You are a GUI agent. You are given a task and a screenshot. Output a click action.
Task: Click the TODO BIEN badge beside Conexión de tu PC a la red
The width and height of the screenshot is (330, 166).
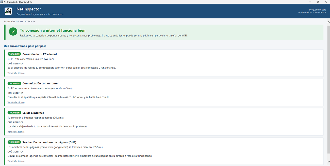[x=14, y=54]
